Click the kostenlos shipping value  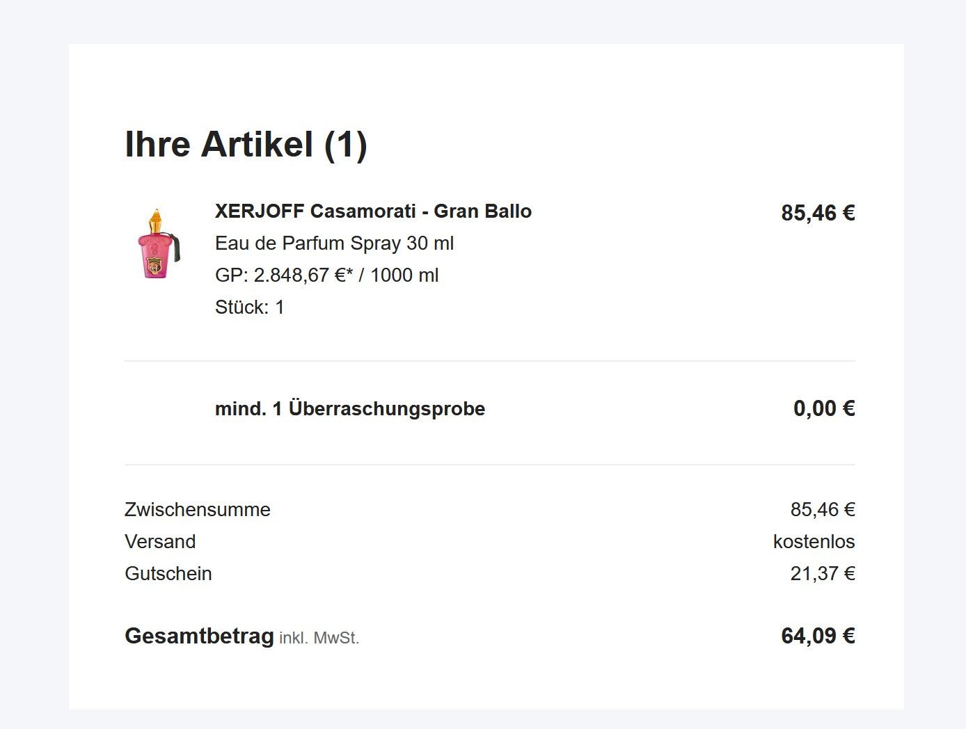814,542
